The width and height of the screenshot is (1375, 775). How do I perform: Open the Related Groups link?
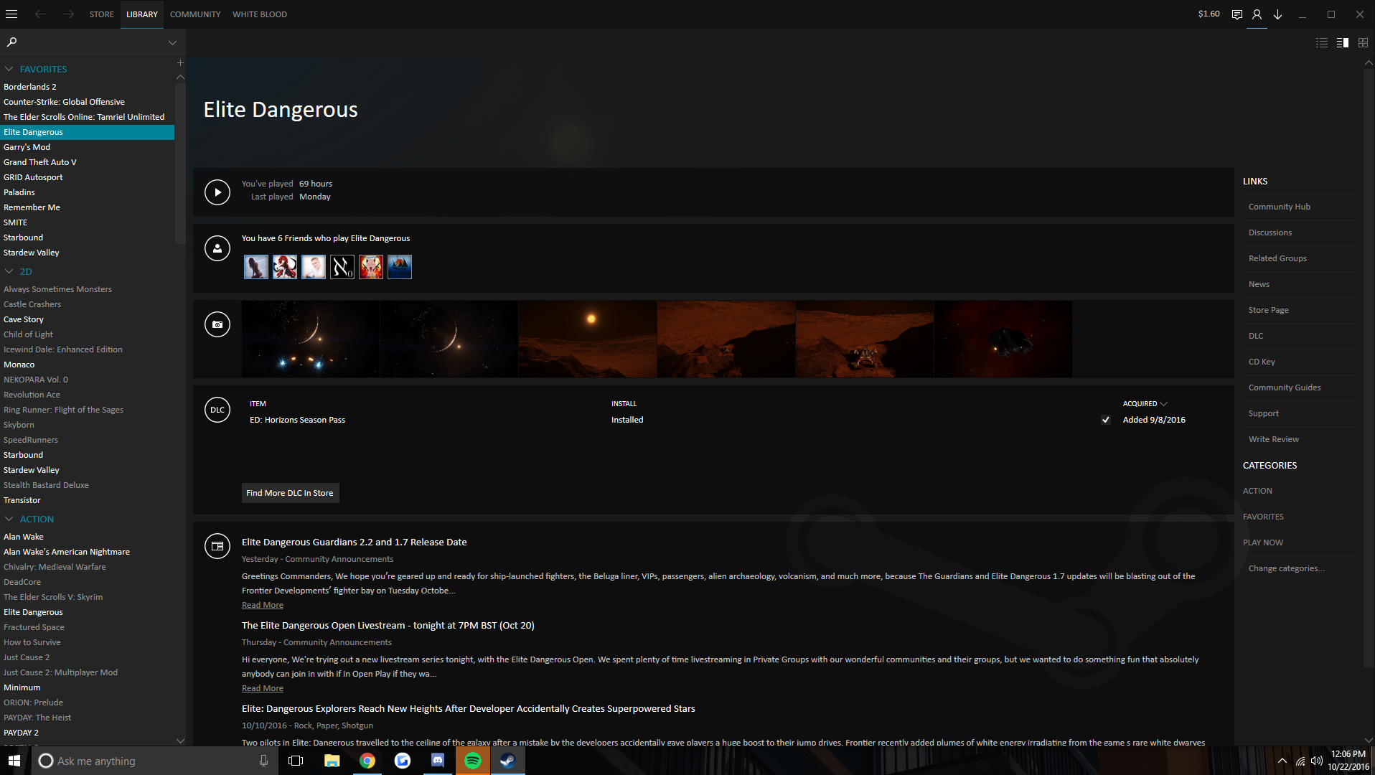tap(1277, 258)
